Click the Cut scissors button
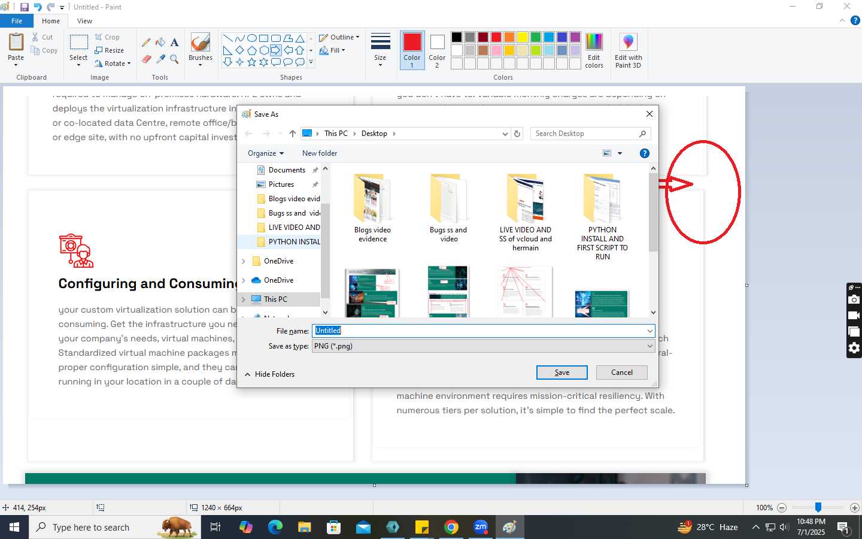The image size is (862, 539). 43,37
